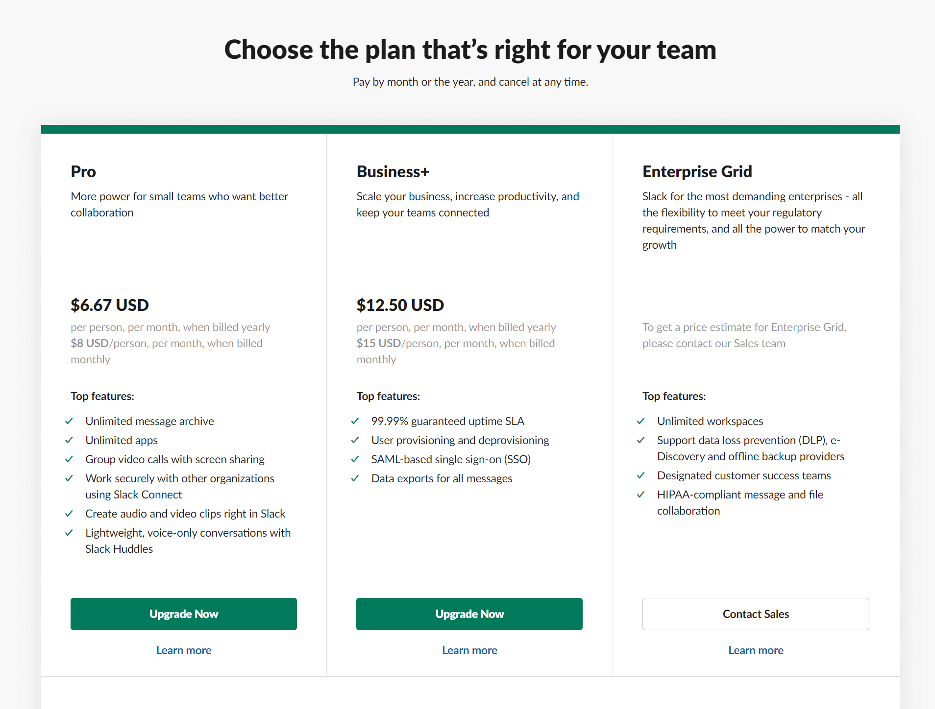Click checkmark beside Data exports for all messages
The image size is (935, 709).
click(x=355, y=478)
